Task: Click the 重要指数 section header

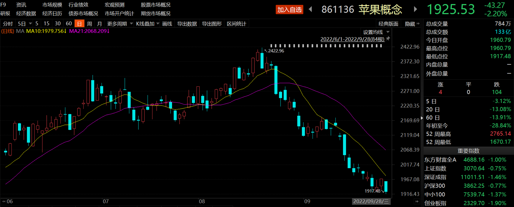Action: 469,151
